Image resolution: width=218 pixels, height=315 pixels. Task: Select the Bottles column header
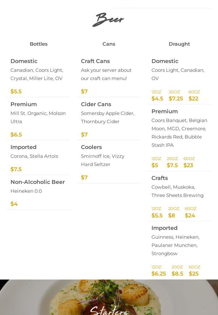[x=39, y=44]
